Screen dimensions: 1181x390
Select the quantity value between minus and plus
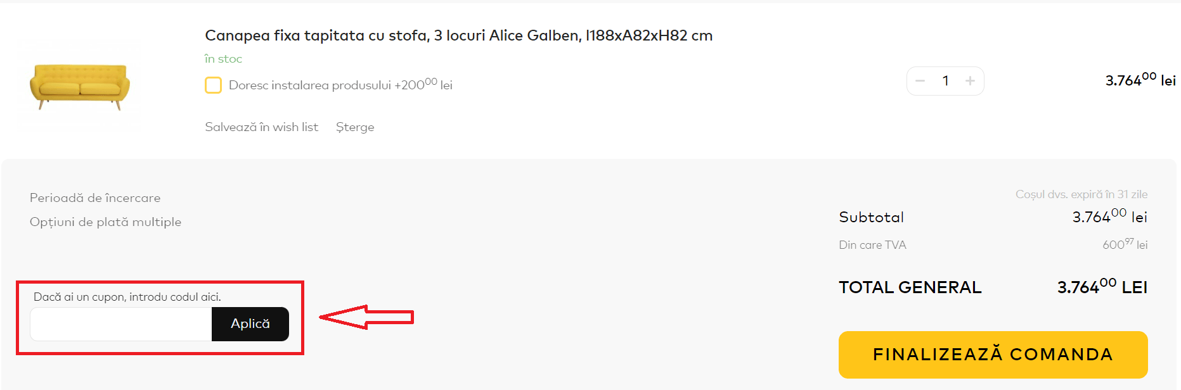(x=945, y=81)
